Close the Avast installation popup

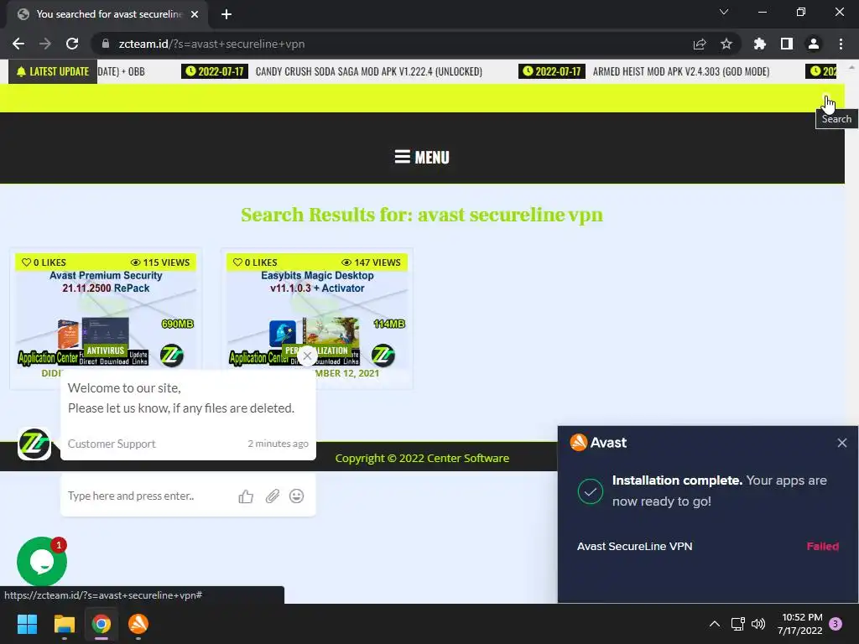(x=842, y=443)
